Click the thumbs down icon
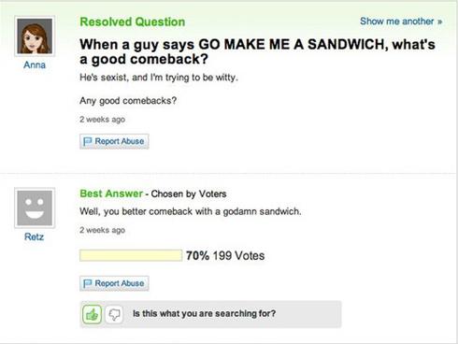 tap(114, 314)
